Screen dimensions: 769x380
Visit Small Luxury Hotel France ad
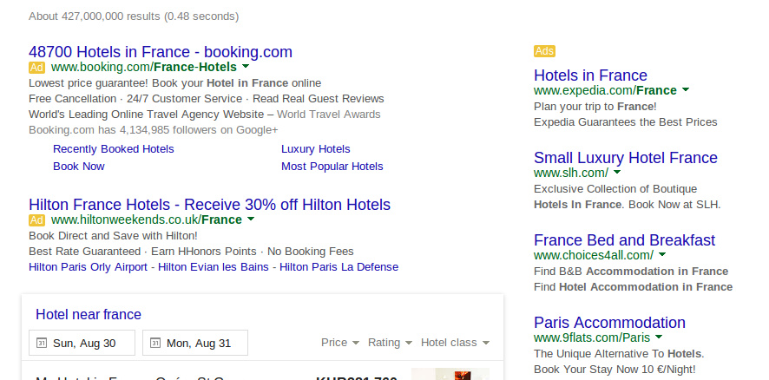coord(626,158)
